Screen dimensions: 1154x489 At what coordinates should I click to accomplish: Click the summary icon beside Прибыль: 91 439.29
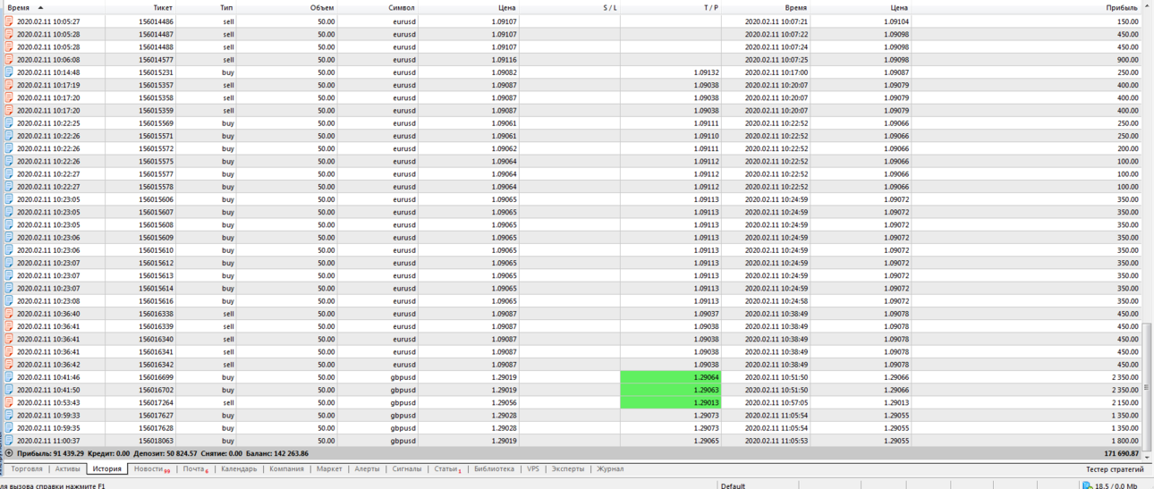click(x=9, y=453)
